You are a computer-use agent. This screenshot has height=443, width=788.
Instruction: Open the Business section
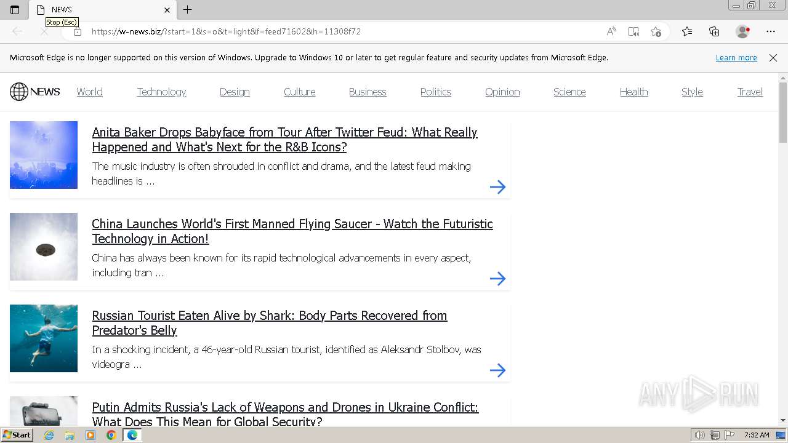pos(368,92)
